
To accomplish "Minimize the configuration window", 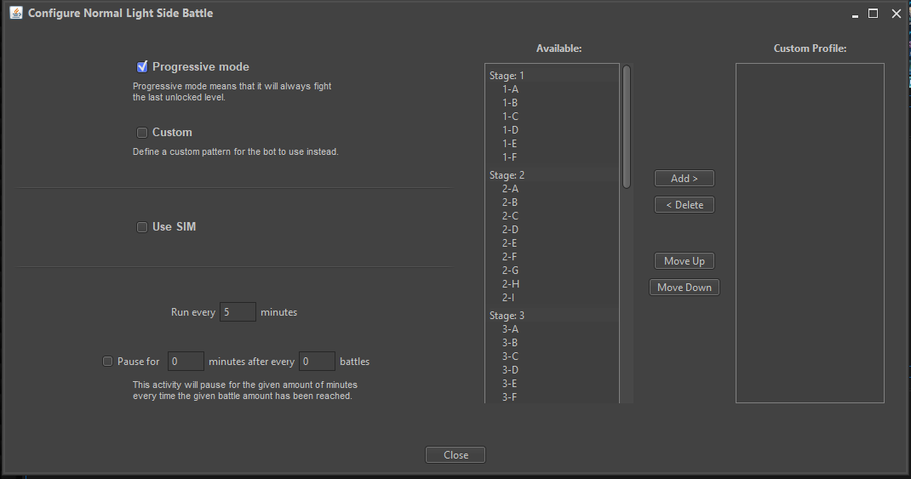I will point(852,13).
